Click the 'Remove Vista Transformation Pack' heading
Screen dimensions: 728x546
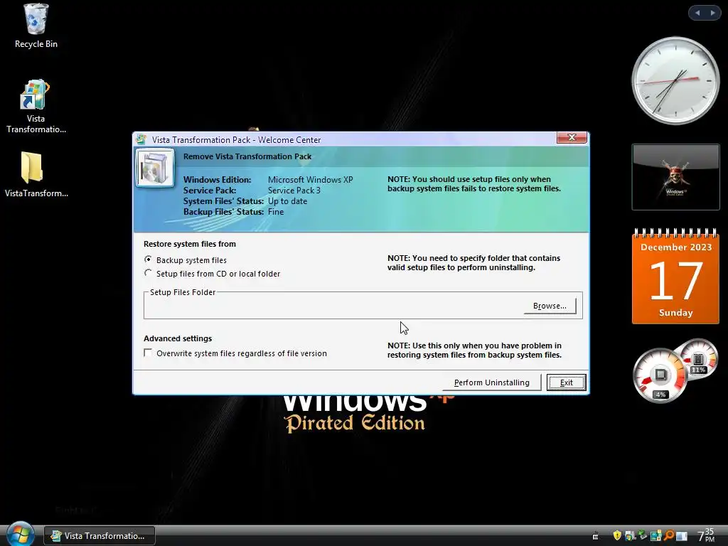pyautogui.click(x=247, y=156)
